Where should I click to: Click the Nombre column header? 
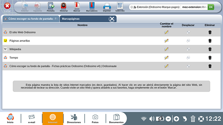click(82, 25)
